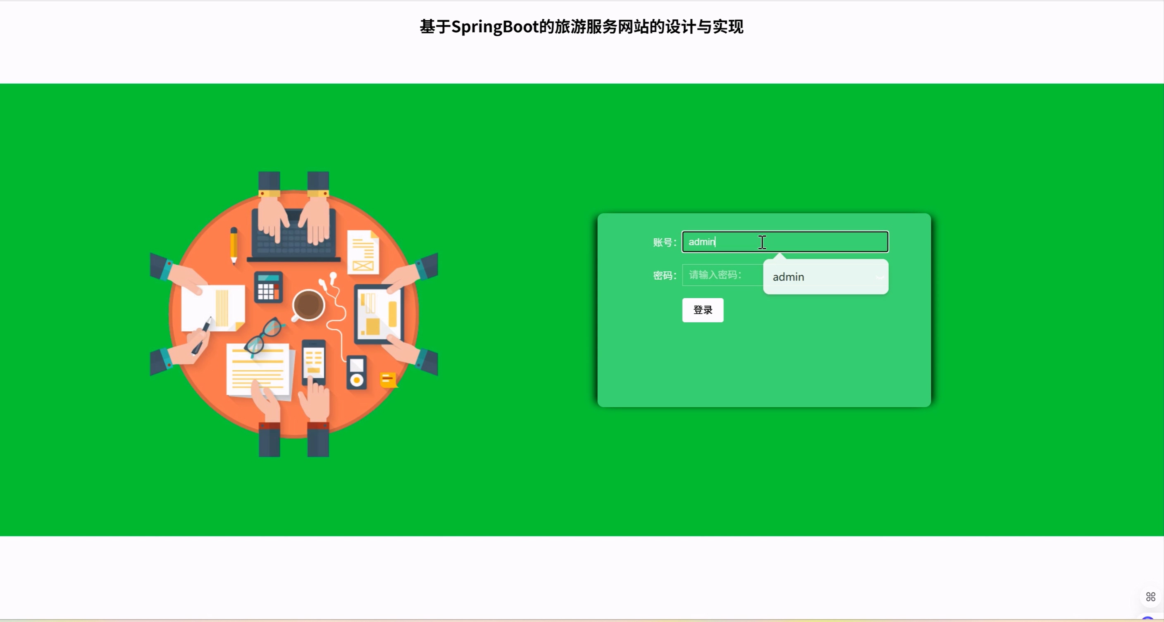Image resolution: width=1164 pixels, height=622 pixels.
Task: Click the SpringBoot travel site page title
Action: 582,26
